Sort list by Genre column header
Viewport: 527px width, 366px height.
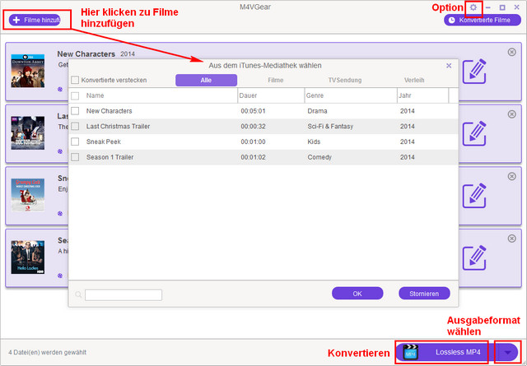(x=351, y=95)
